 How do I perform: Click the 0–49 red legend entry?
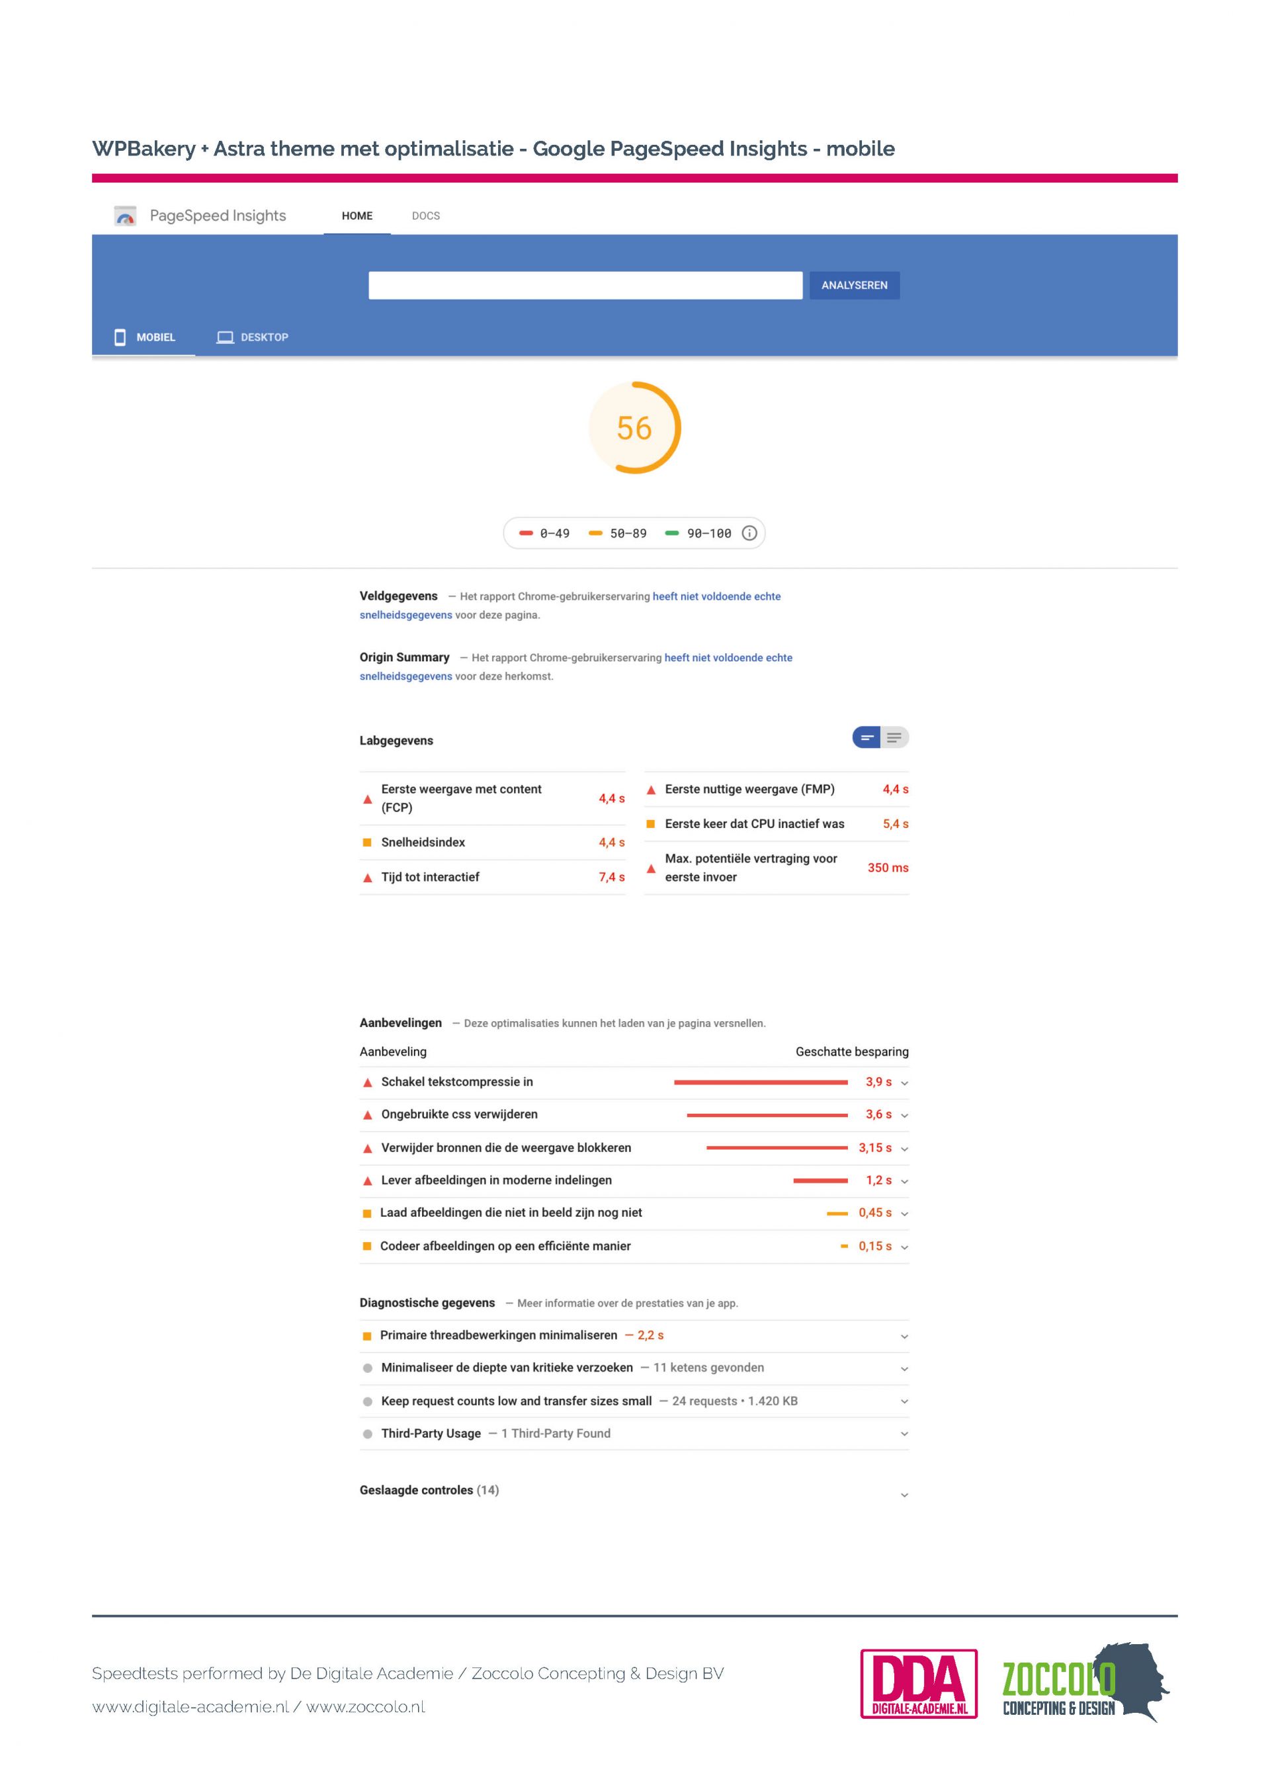click(x=545, y=533)
